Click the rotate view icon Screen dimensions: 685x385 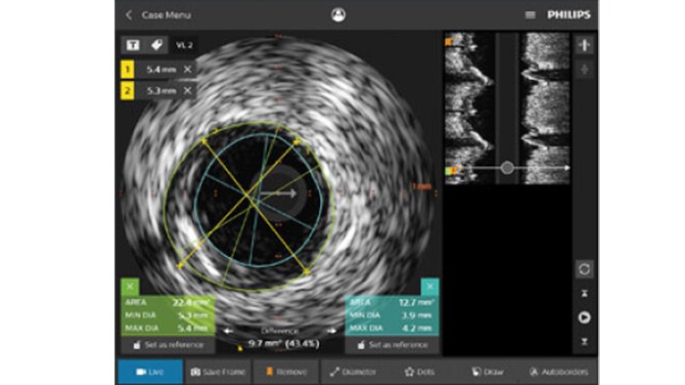tap(584, 270)
